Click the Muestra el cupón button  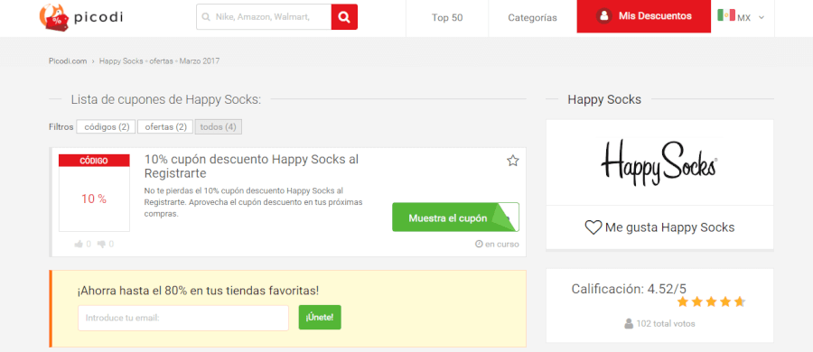455,218
